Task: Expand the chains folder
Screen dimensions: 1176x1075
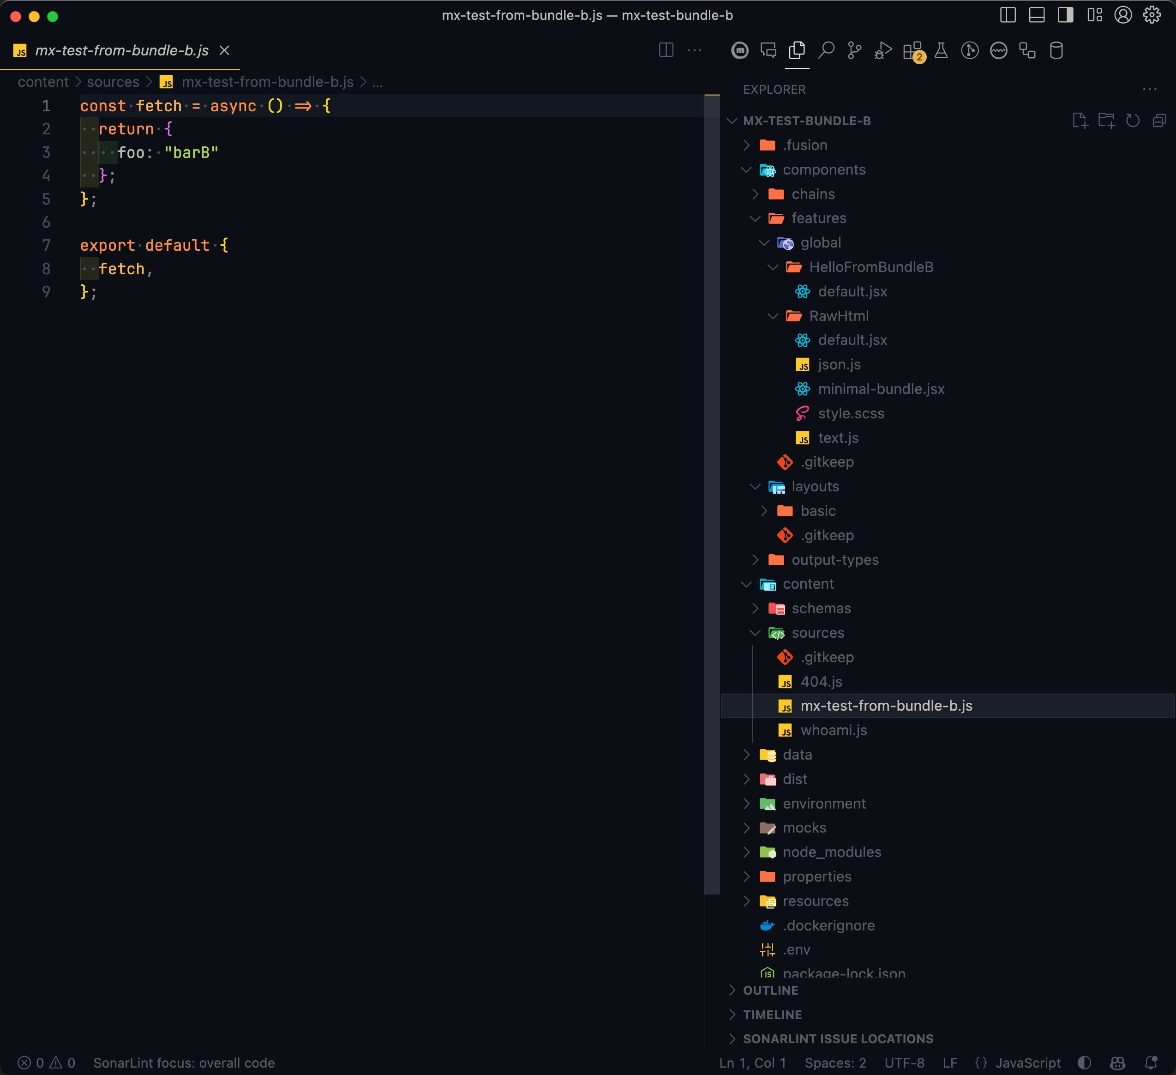Action: [948, 194]
